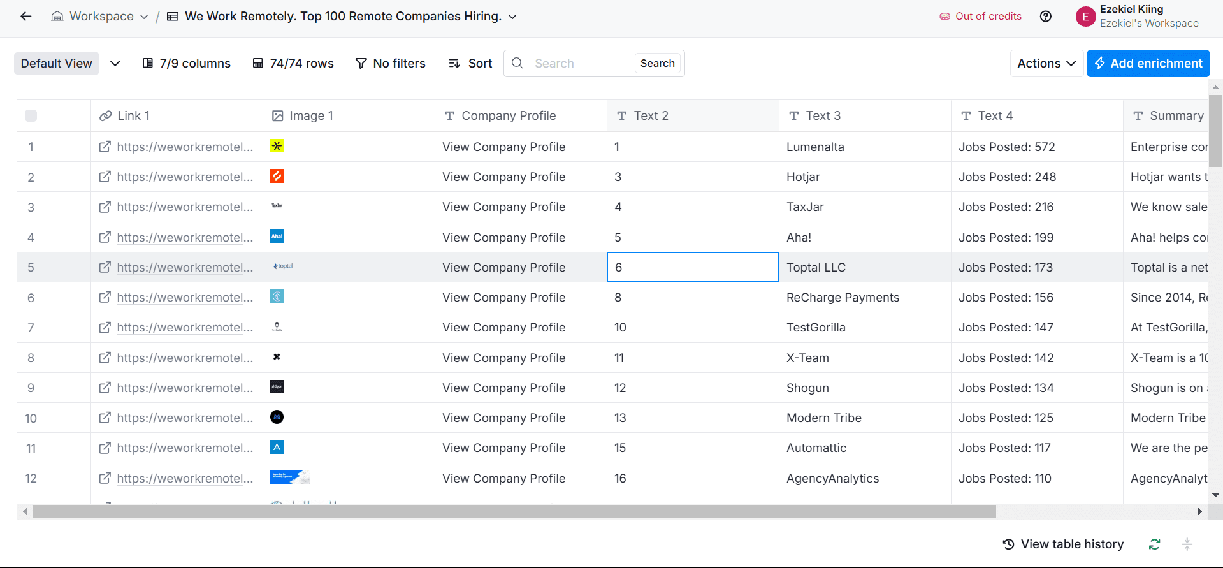Open the 74/74 rows selector
Screen dimensions: 1223x568
[x=293, y=63]
